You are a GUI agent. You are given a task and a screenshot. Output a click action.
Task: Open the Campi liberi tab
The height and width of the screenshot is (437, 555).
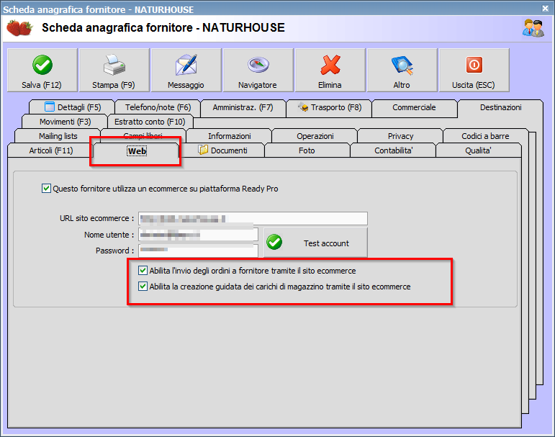[143, 135]
